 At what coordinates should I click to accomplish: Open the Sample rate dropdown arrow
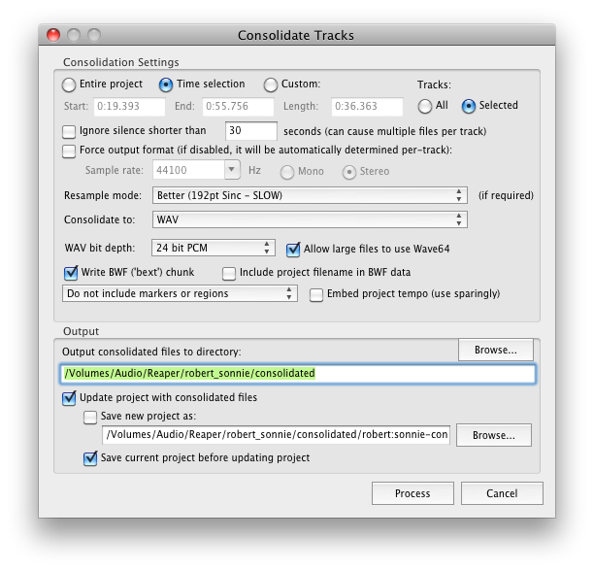(x=232, y=169)
